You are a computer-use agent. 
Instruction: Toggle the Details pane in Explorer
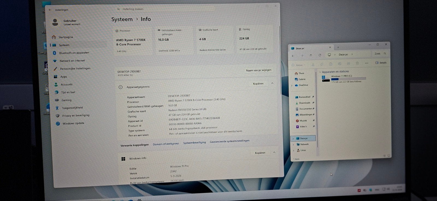pyautogui.click(x=381, y=63)
